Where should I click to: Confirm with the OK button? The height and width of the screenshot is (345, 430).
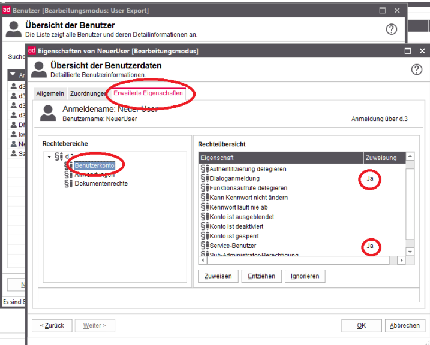361,326
